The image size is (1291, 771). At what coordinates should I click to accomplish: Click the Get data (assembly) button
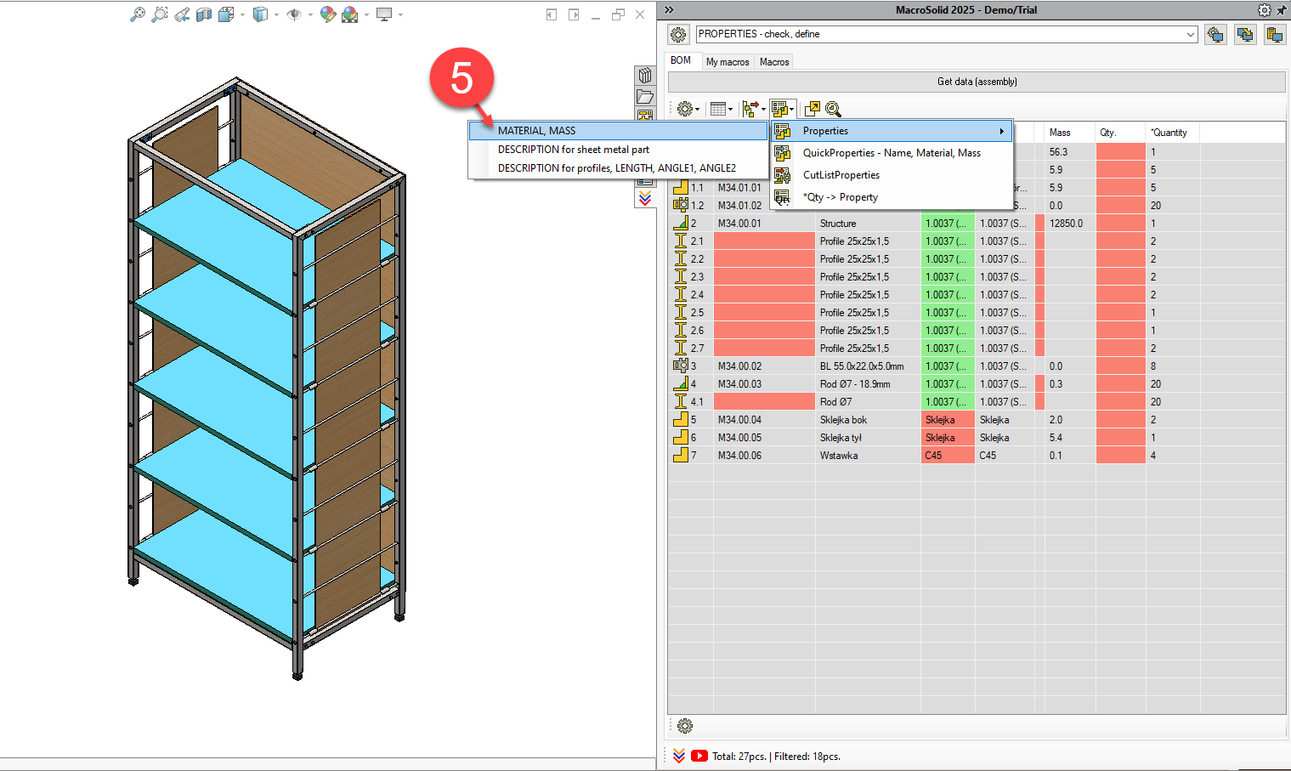coord(977,82)
